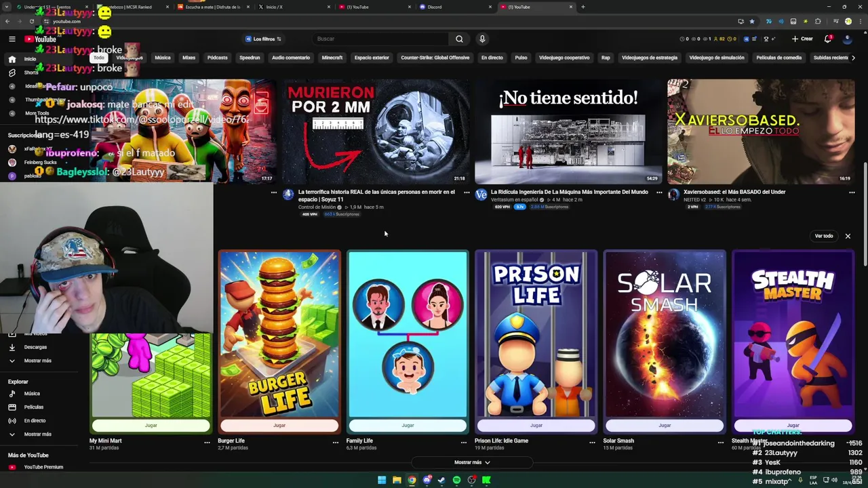
Task: Show next category chips arrow
Action: [852, 58]
